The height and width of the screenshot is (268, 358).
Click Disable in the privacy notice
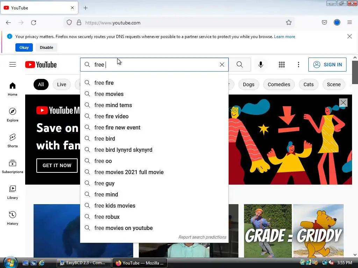pyautogui.click(x=46, y=47)
